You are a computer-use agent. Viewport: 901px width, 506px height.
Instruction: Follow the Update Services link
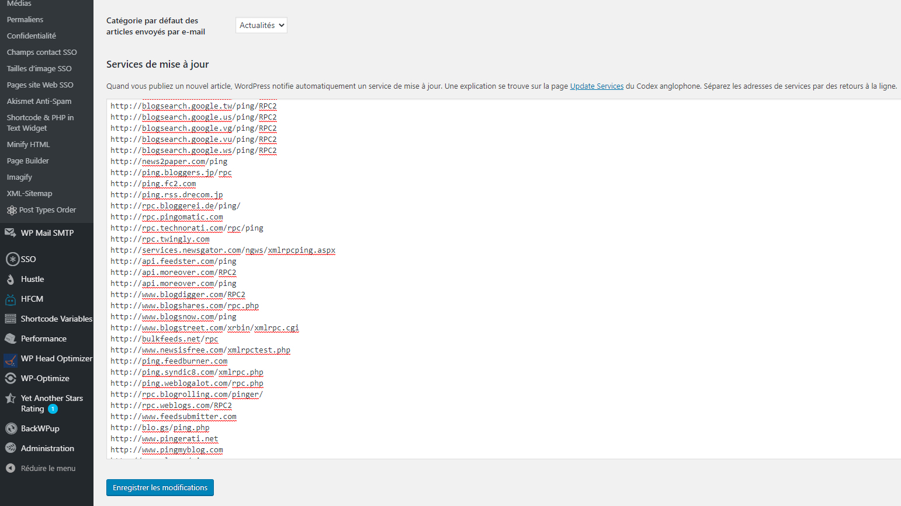click(597, 86)
